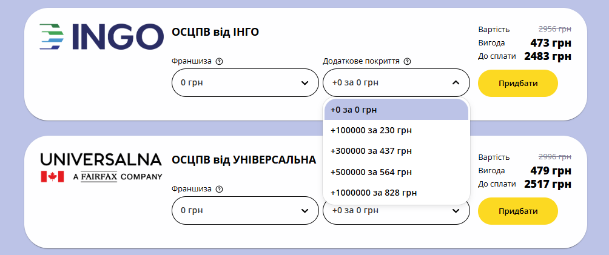Screen dimensions: 609x255
Task: Open the Франшиза help icon in the Універсальна card
Action: tap(219, 189)
